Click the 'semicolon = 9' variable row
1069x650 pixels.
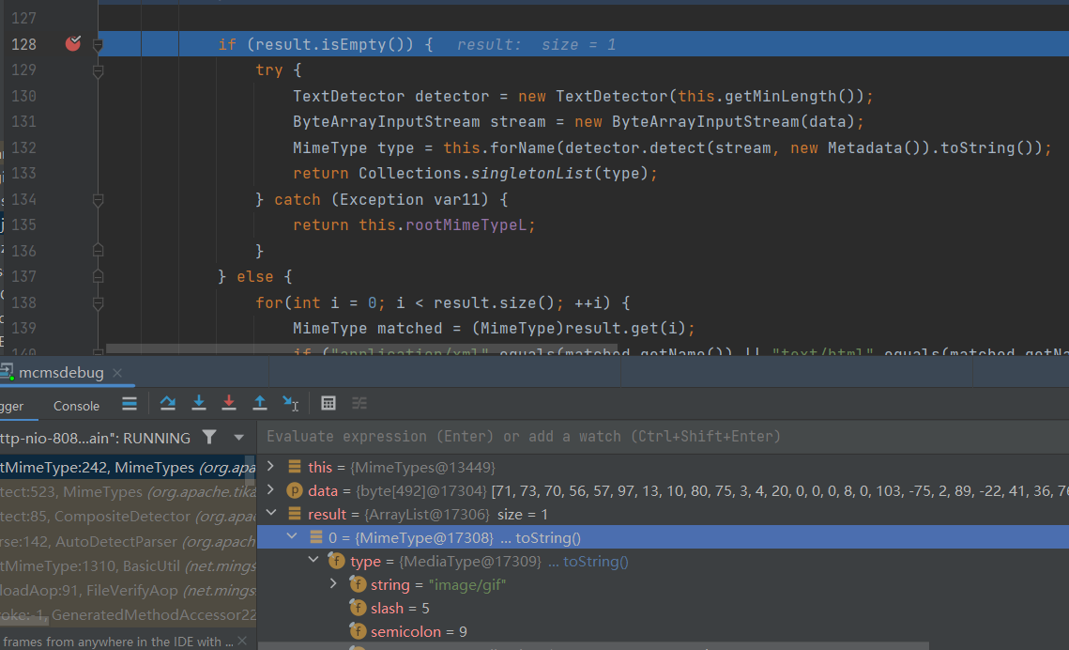click(663, 631)
